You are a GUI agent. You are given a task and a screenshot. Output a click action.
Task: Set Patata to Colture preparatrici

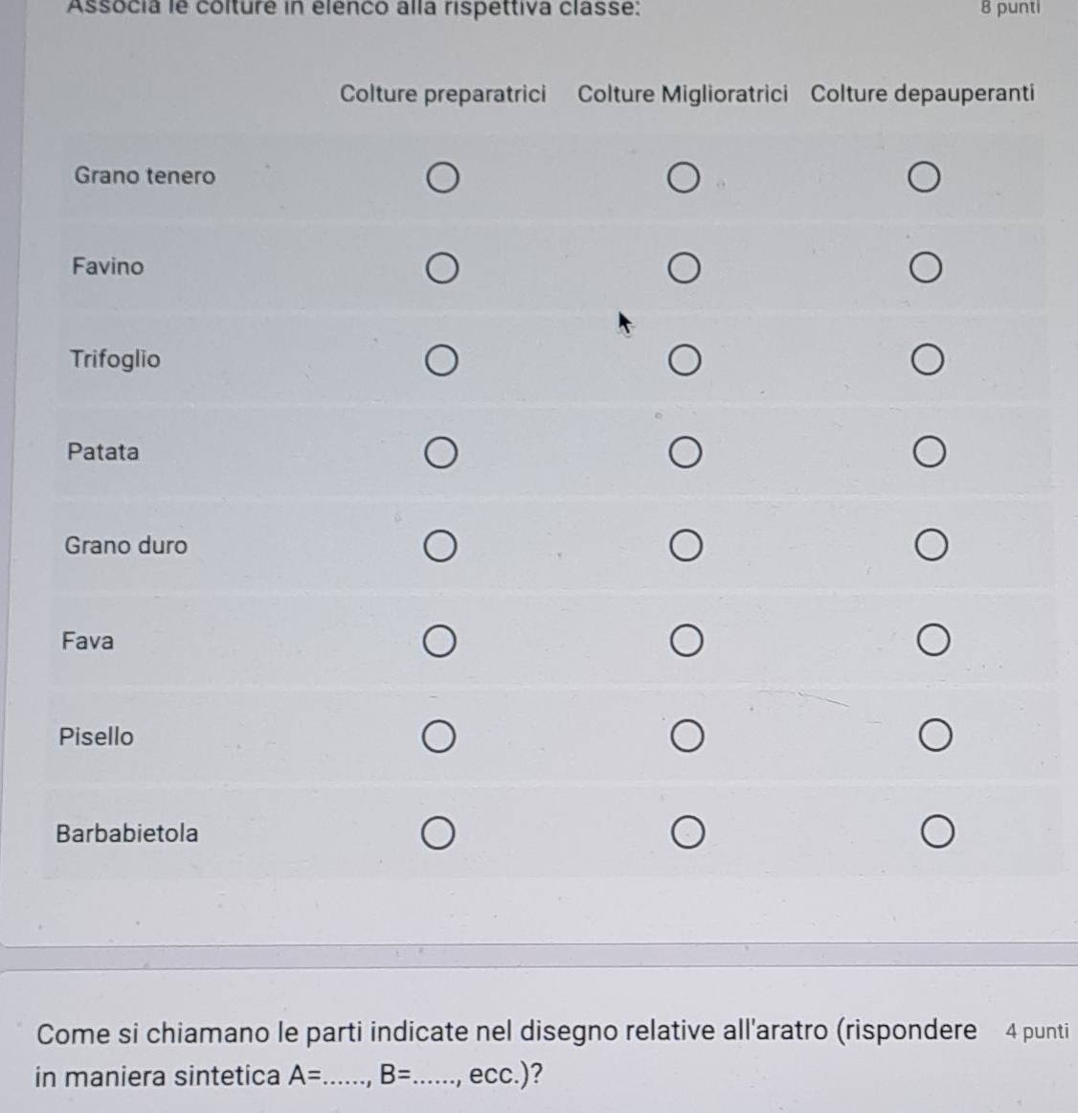pos(440,452)
